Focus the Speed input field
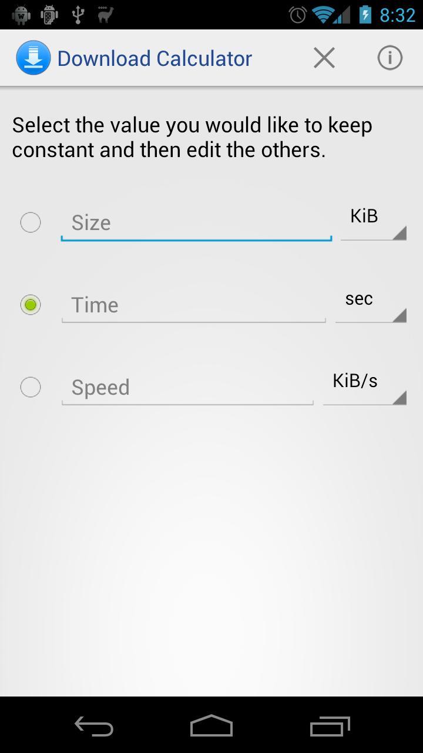This screenshot has width=423, height=753. coord(187,387)
